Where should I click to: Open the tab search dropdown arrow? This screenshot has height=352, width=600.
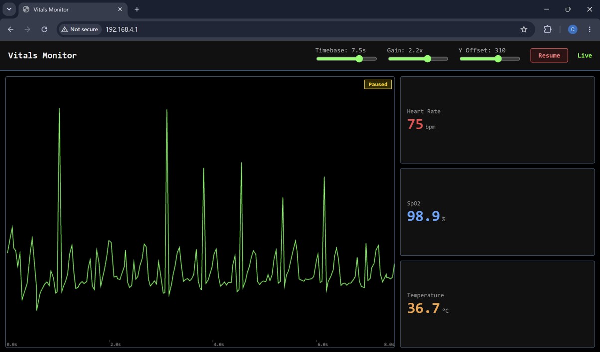9,9
